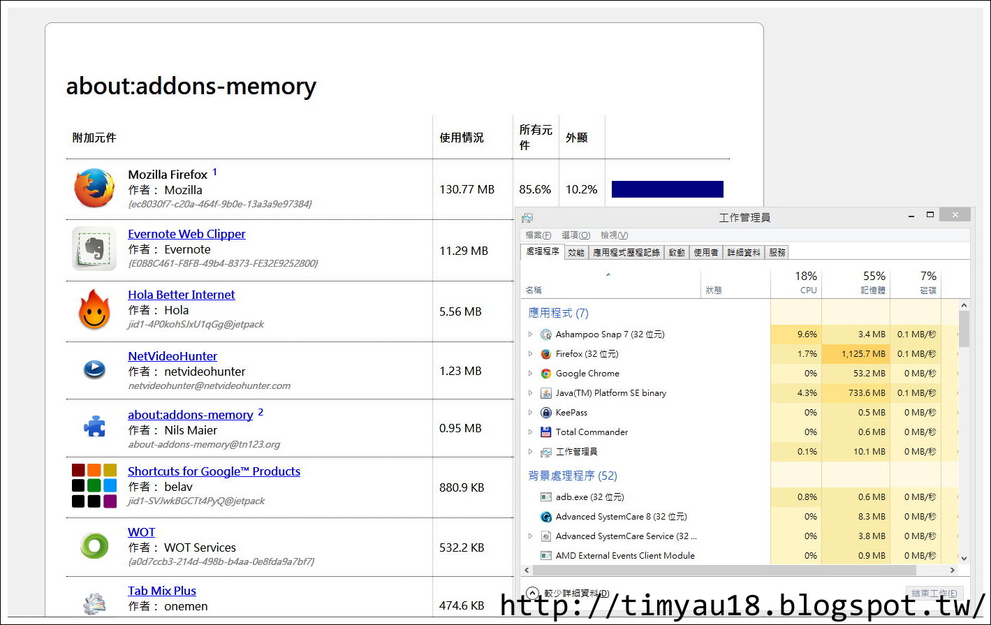The height and width of the screenshot is (625, 991).
Task: Switch to the 詳細資料 tab
Action: [744, 252]
